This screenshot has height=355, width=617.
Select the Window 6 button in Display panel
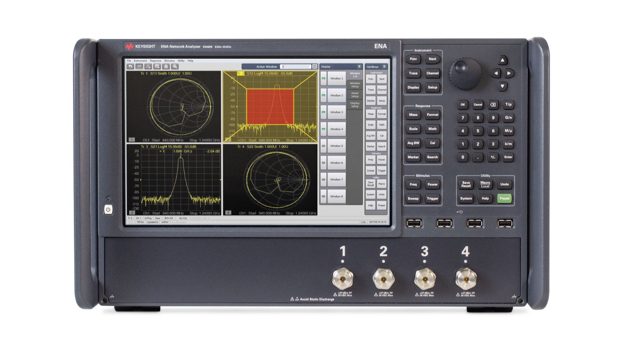336,163
